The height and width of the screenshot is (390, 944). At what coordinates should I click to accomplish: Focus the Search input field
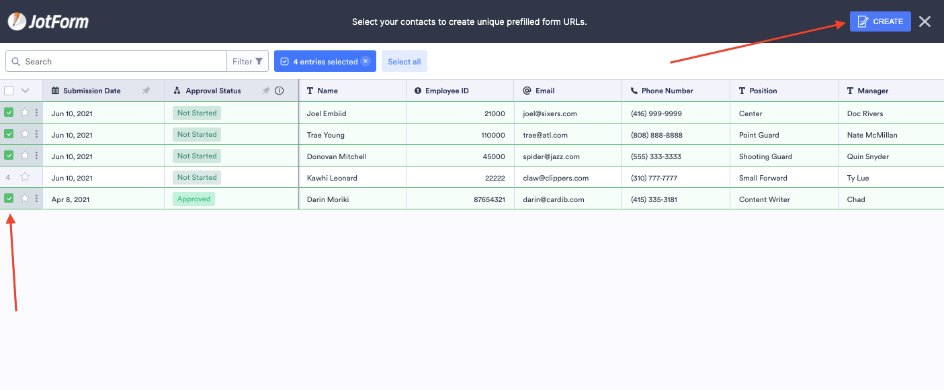click(116, 61)
